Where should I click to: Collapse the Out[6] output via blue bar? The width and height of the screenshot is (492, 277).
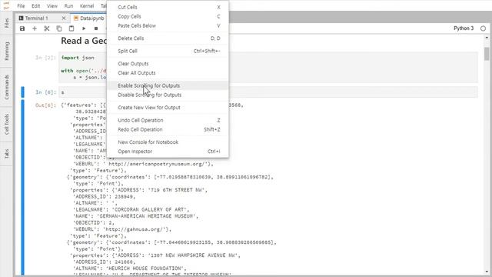point(22,188)
